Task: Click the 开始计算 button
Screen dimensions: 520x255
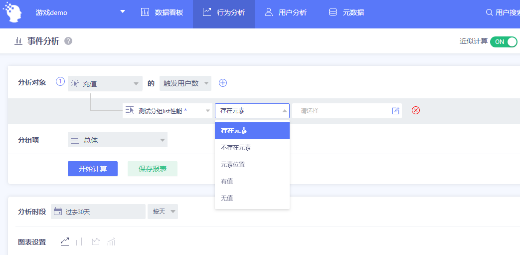Action: pos(93,169)
